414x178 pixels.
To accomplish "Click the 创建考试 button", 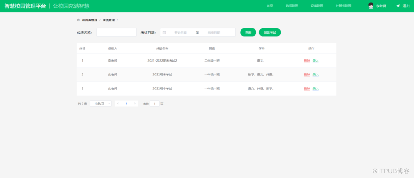I will (270, 33).
